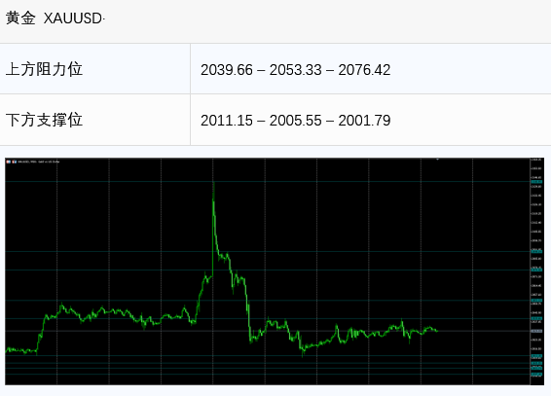
Task: Select the gray current price label on axis
Action: [x=536, y=331]
